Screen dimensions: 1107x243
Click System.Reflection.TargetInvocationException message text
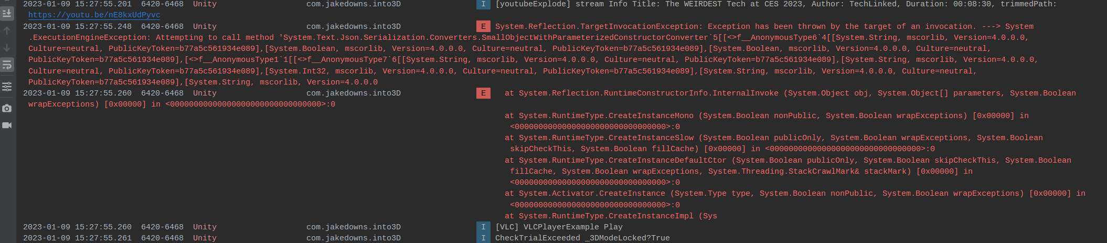tap(764, 26)
